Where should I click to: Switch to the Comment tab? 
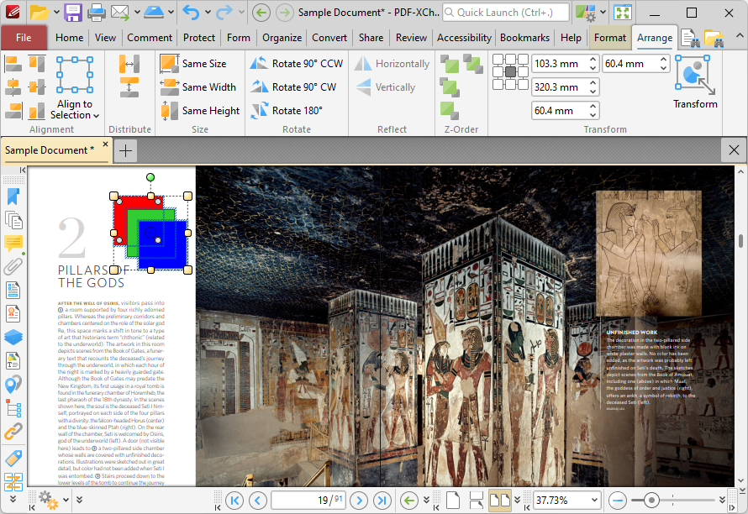point(150,38)
